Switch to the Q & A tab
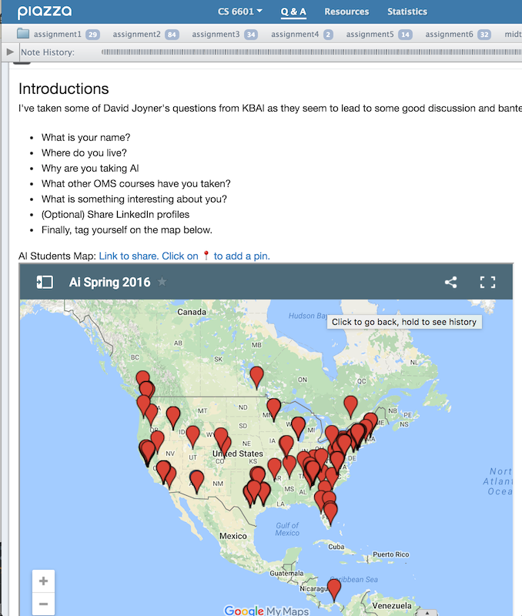Screen dimensions: 522x616 pyautogui.click(x=293, y=12)
